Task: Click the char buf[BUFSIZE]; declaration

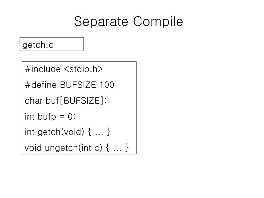Action: pyautogui.click(x=66, y=101)
